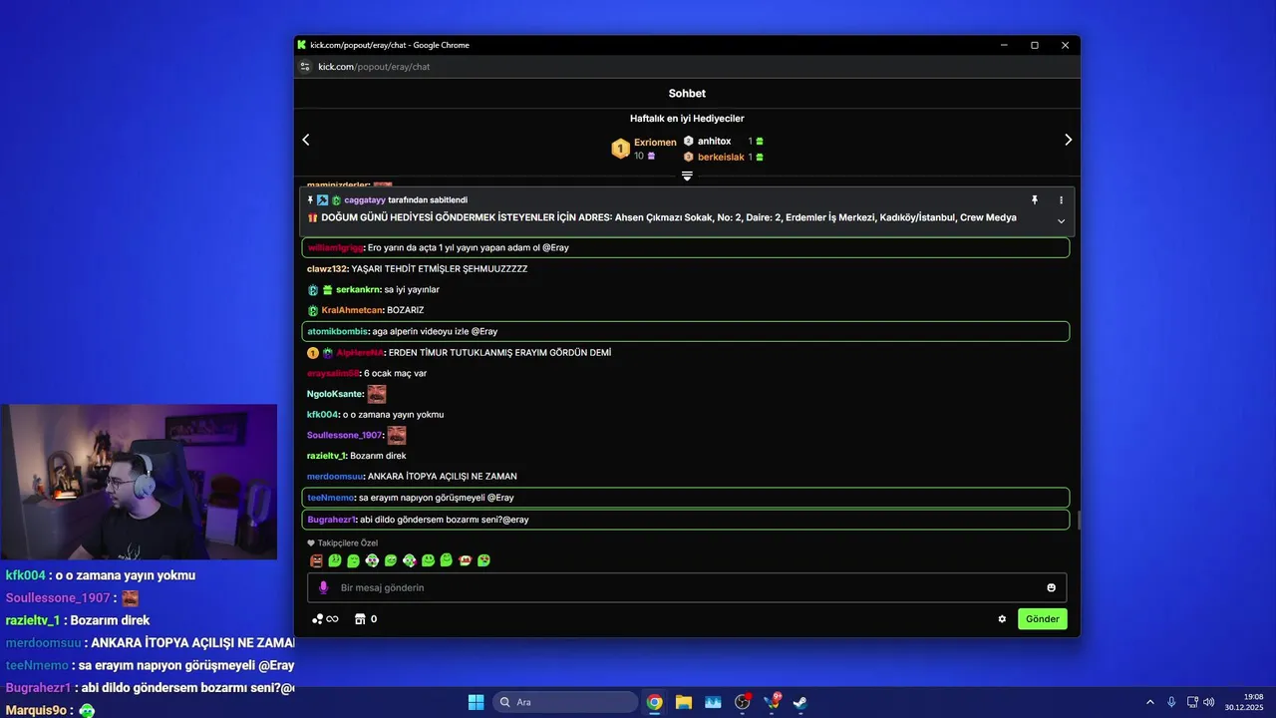
Task: Collapse the weekly gifters panel handle
Action: click(687, 176)
